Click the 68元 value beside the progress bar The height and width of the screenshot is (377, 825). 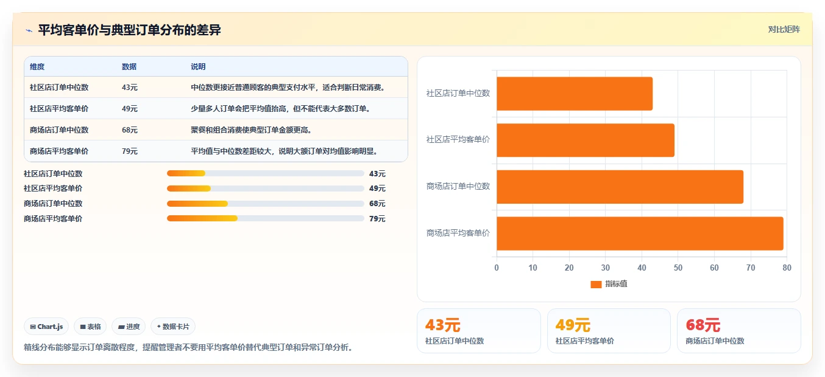coord(377,204)
